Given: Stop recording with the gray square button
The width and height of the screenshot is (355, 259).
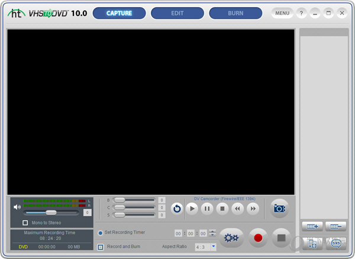Looking at the screenshot, I should [281, 238].
